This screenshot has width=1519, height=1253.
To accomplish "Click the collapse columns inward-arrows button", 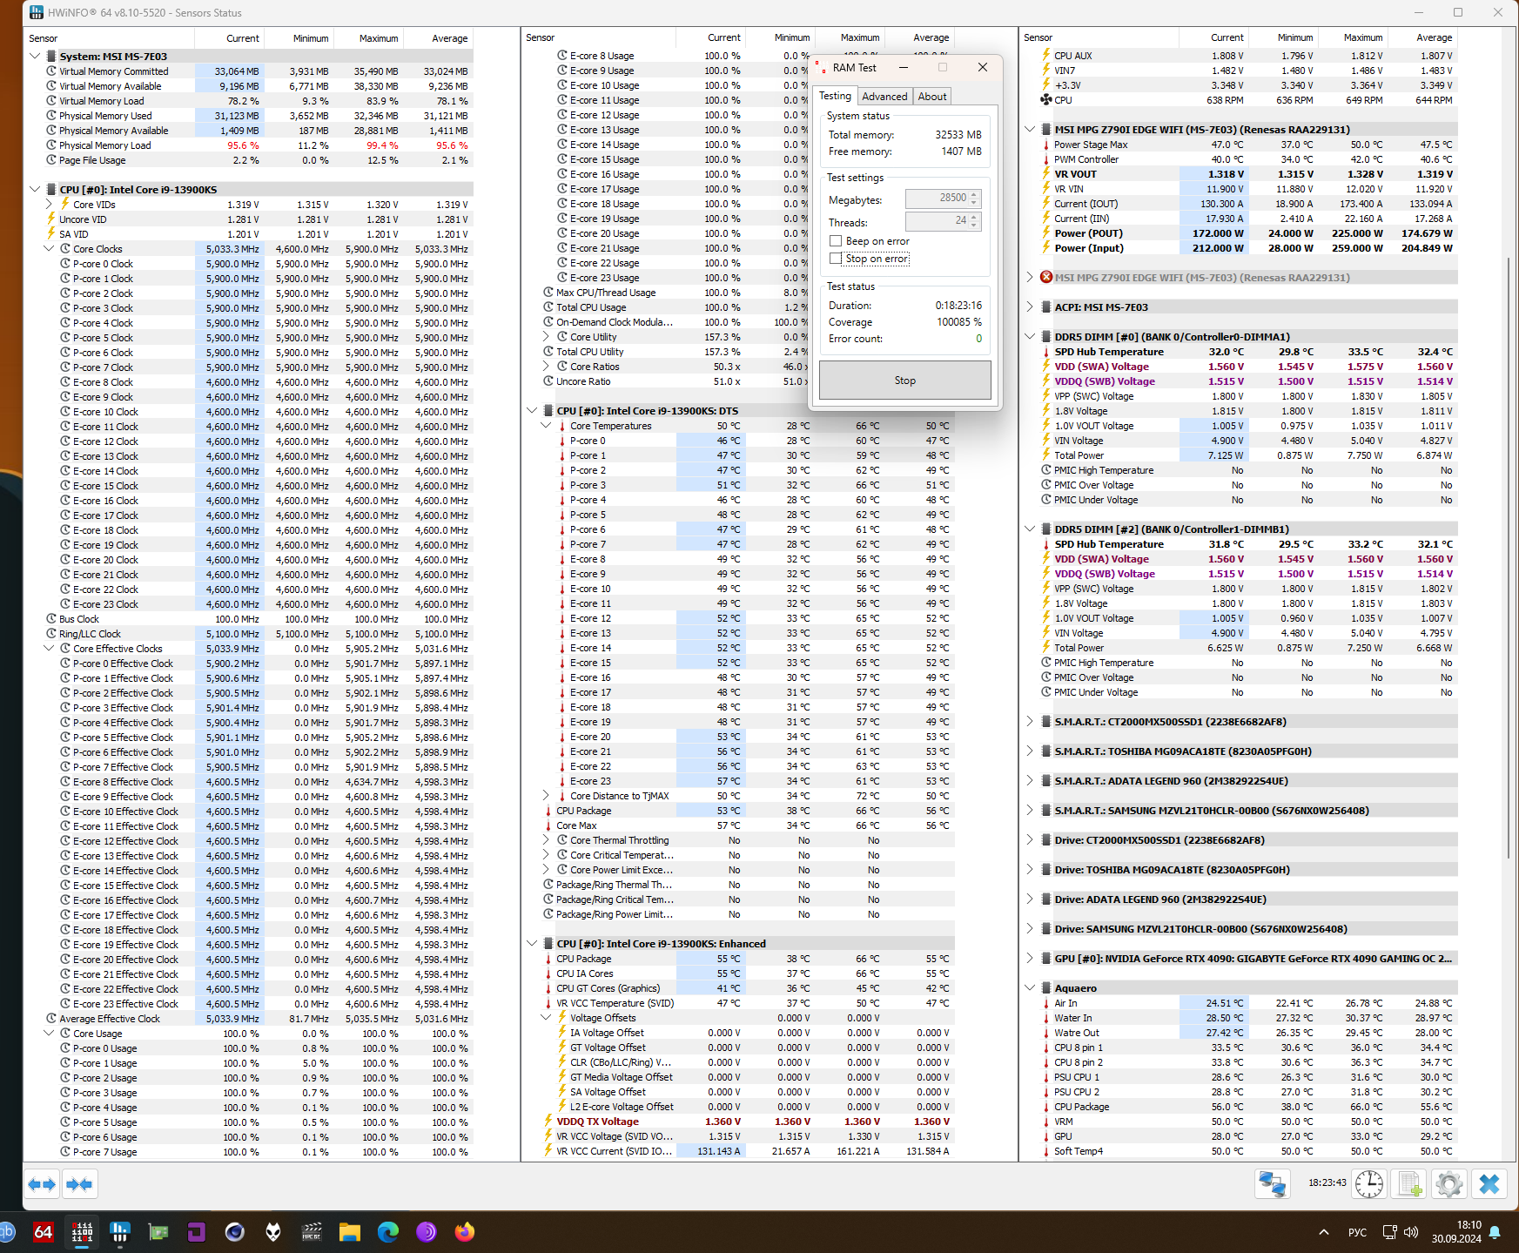I will pos(79,1184).
